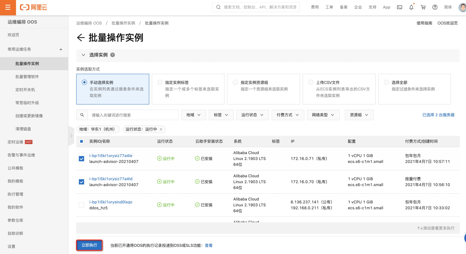Open 参数仓库 in the sidebar
This screenshot has width=466, height=254.
coord(15,220)
